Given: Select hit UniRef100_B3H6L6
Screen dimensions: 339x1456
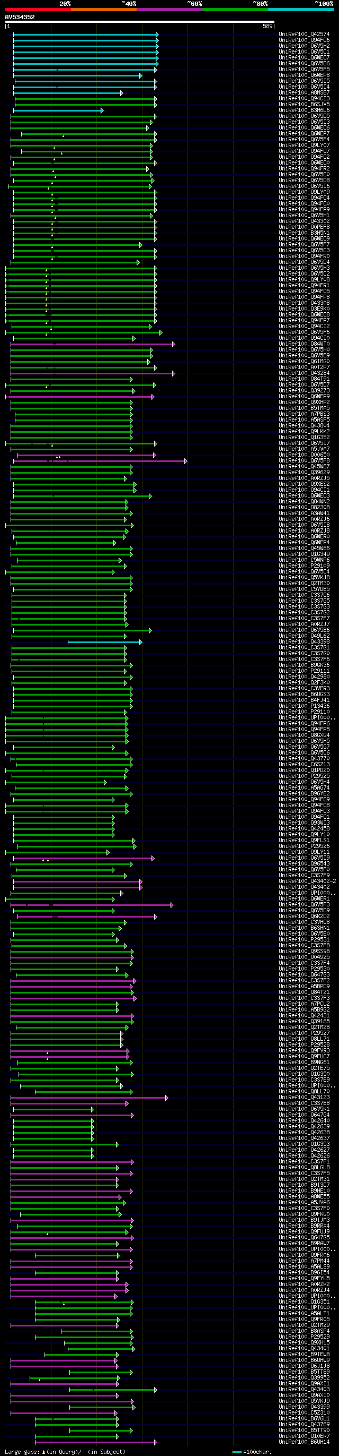Looking at the screenshot, I should tap(305, 110).
